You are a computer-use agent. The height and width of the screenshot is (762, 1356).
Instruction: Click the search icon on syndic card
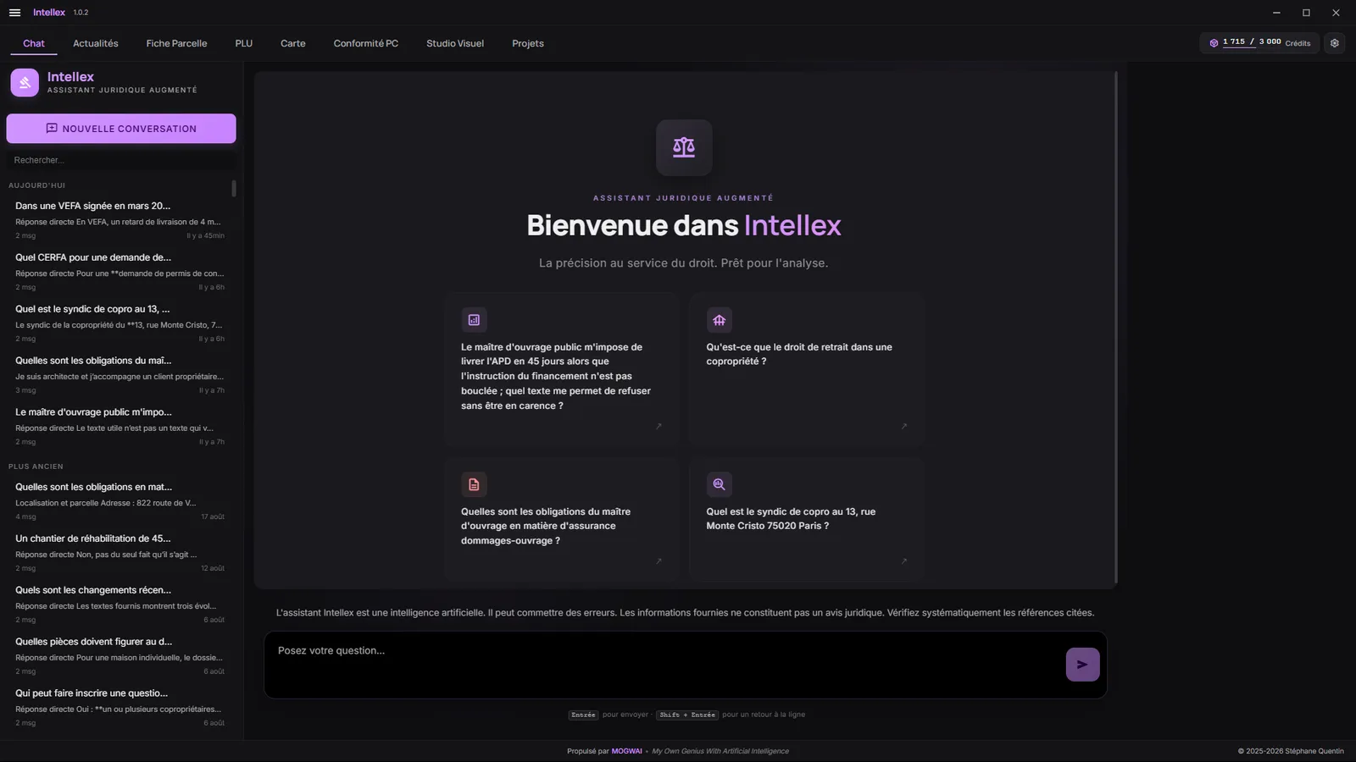point(719,484)
